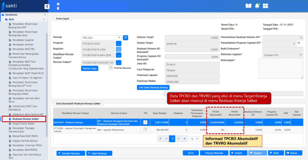This screenshot has width=308, height=160.
Task: Open the rows-per-page dropdown showing 10
Action: 194,139
